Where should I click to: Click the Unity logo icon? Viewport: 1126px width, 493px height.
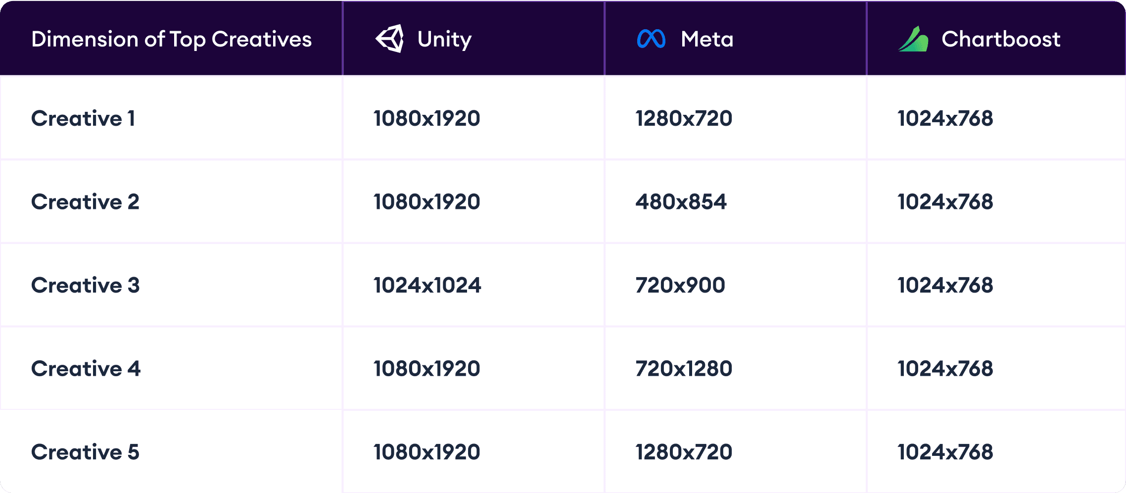click(x=390, y=39)
